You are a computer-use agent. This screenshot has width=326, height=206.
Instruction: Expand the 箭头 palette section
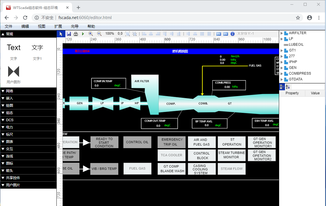(x=28, y=171)
